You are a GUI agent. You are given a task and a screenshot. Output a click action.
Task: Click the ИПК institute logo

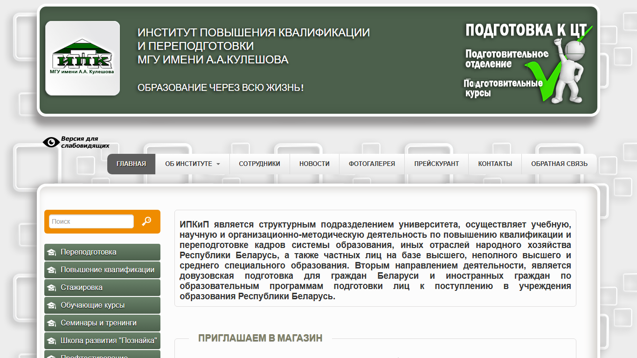83,58
